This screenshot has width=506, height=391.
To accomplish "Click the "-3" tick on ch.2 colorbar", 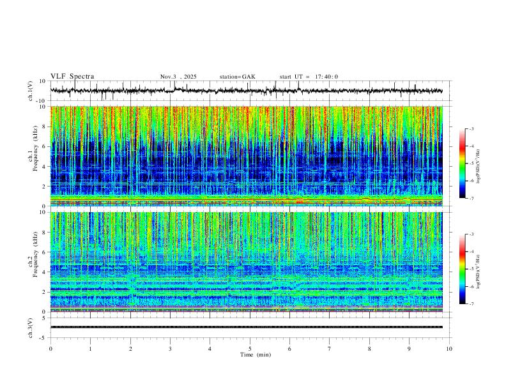I will pos(471,234).
